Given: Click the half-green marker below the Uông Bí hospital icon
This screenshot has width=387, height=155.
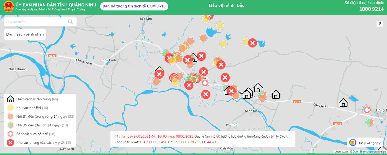Looking at the screenshot, I should point(370,122).
